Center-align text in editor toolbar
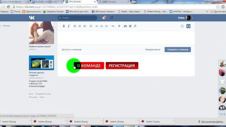The image size is (226, 127). tap(79, 26)
